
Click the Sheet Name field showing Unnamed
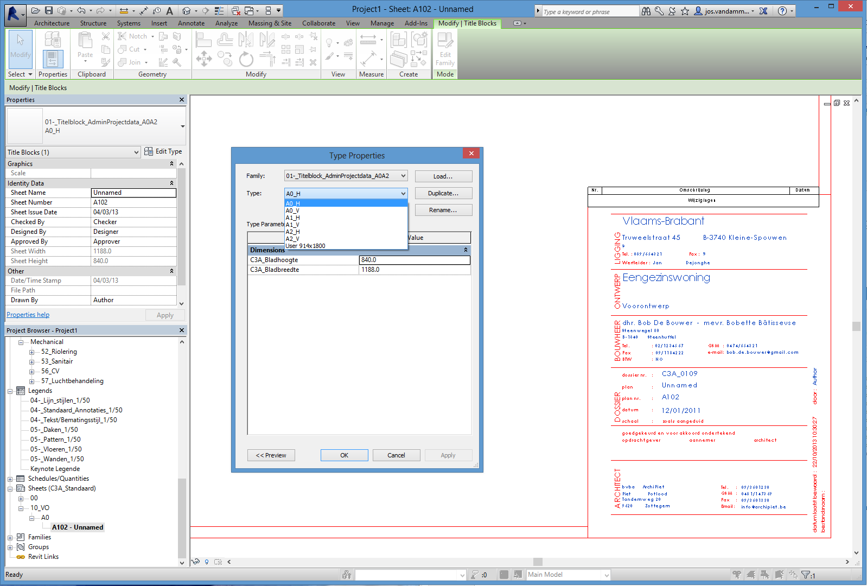click(133, 193)
